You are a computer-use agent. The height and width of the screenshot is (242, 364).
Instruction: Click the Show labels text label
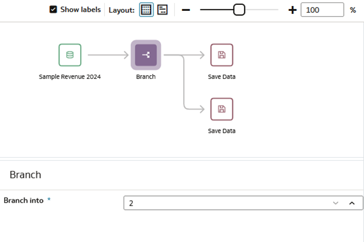[81, 10]
